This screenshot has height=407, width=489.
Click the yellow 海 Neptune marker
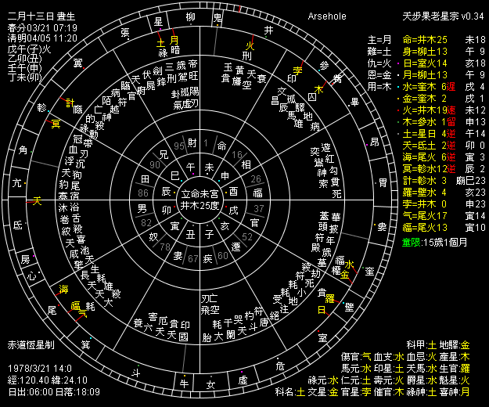(x=64, y=288)
